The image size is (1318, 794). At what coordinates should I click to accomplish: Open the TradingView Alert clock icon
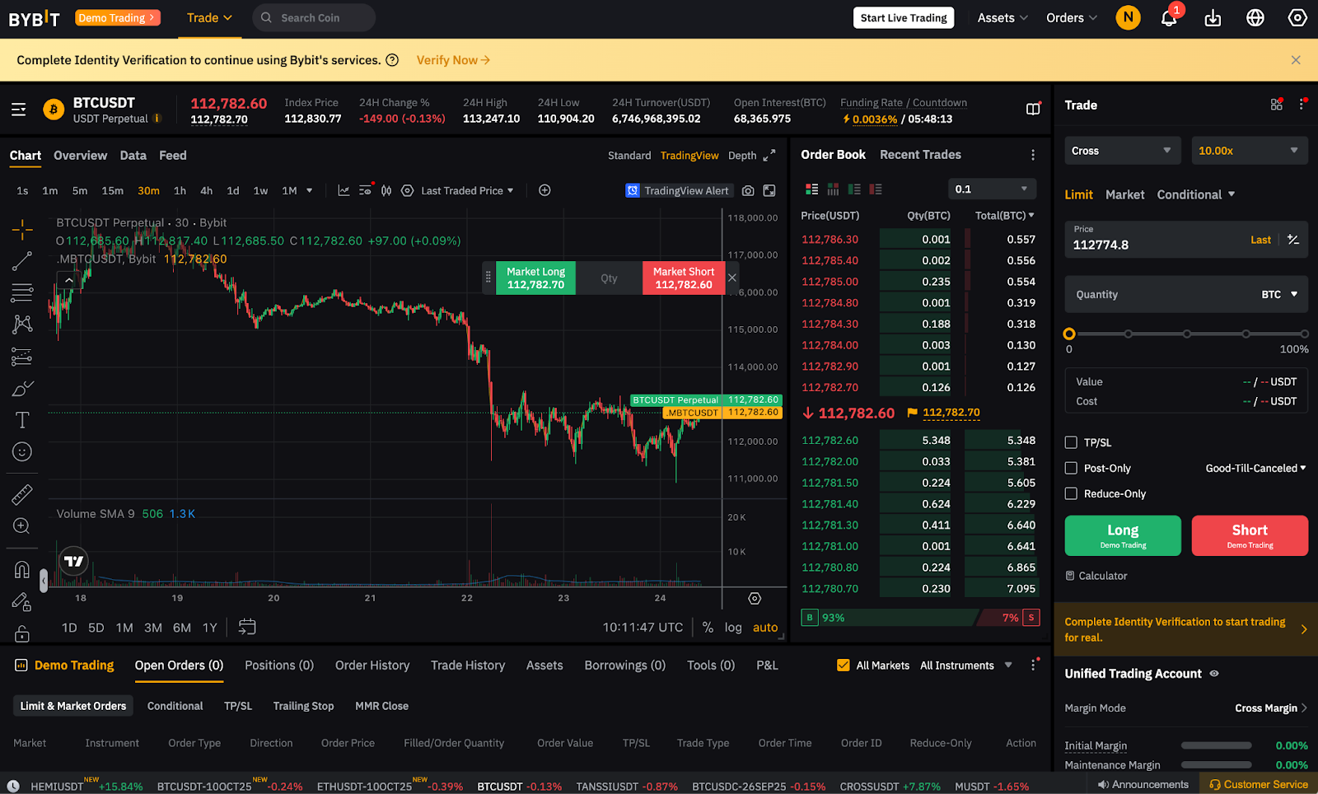pyautogui.click(x=633, y=190)
